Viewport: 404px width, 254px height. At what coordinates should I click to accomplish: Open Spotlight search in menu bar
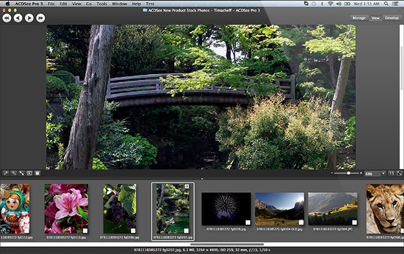point(386,4)
